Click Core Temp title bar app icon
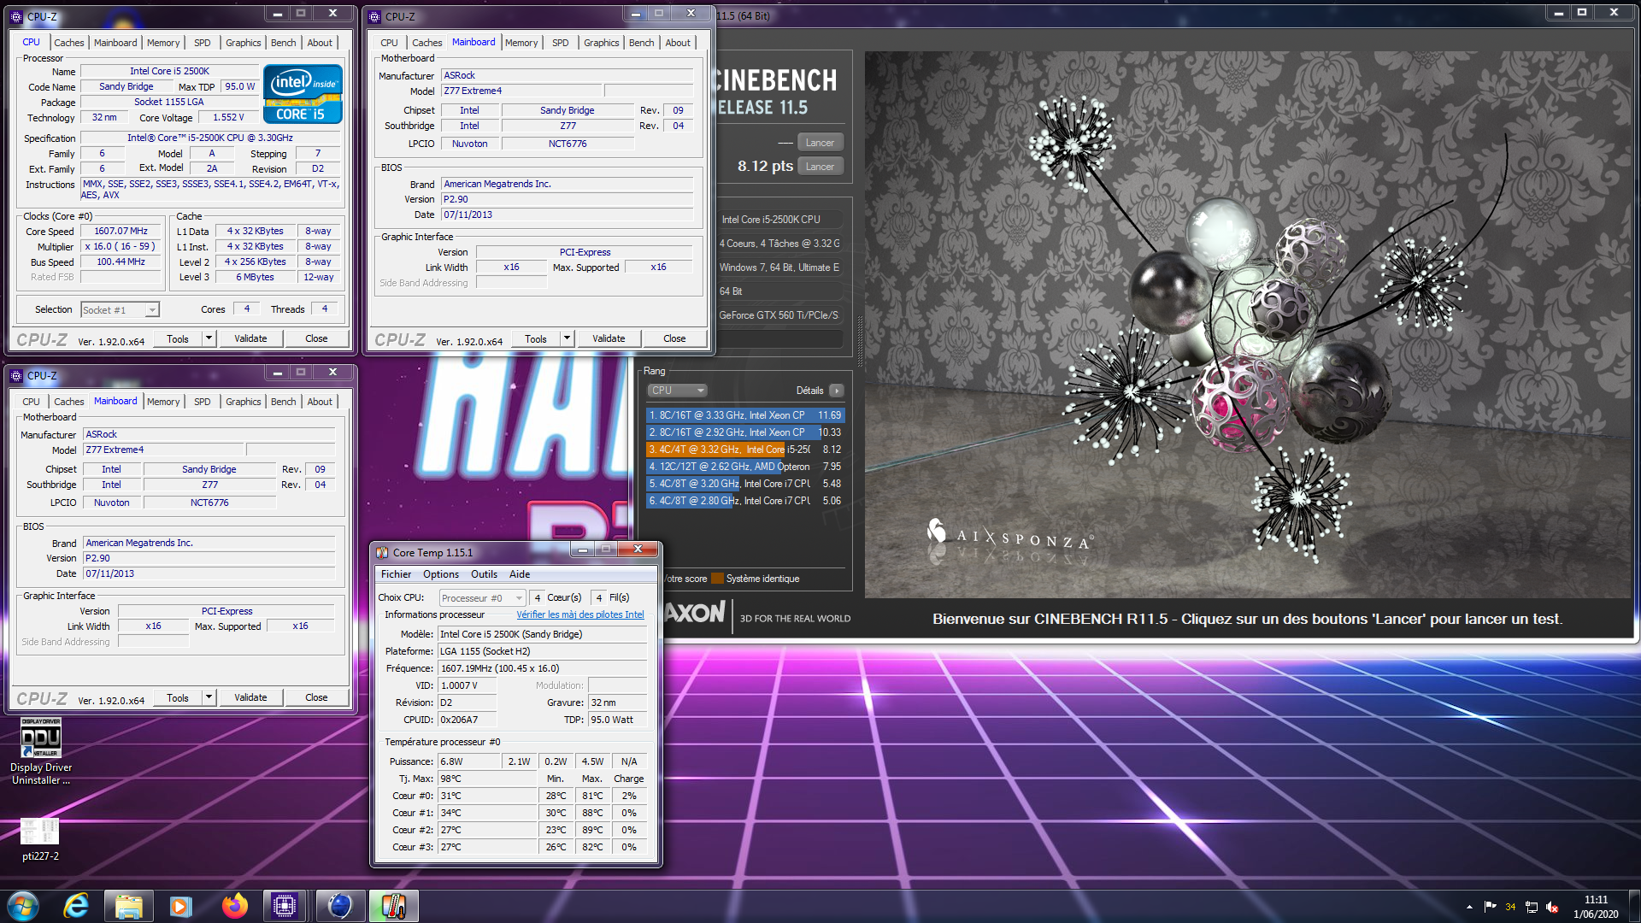The height and width of the screenshot is (923, 1641). (383, 553)
